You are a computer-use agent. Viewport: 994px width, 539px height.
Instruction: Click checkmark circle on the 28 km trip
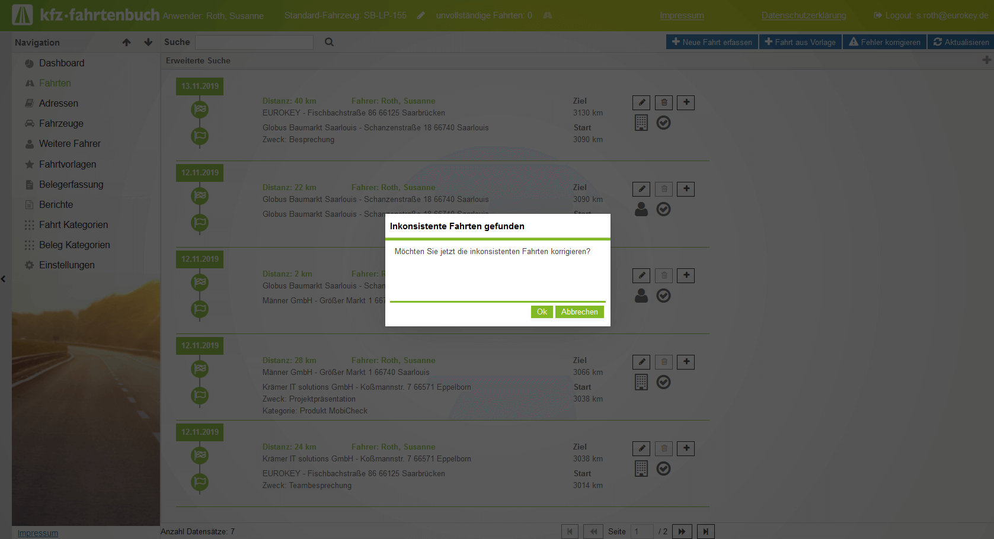pos(664,382)
